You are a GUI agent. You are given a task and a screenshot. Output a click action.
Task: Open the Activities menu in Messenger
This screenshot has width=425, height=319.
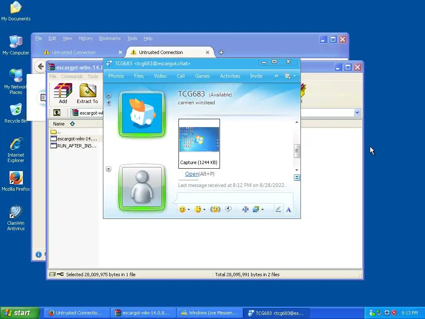tap(230, 76)
